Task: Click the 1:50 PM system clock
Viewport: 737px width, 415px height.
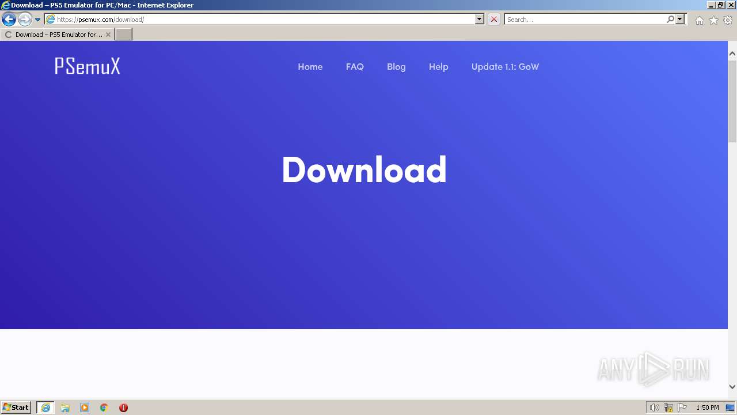Action: click(x=708, y=408)
